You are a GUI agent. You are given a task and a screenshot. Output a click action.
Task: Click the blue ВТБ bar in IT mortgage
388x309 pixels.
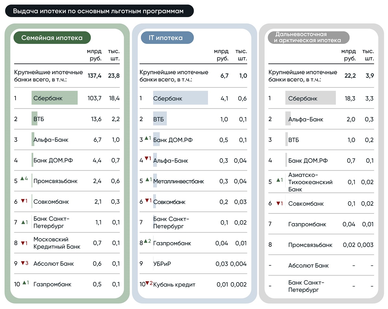coord(160,119)
